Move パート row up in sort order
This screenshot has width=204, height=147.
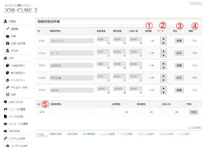click(x=163, y=51)
